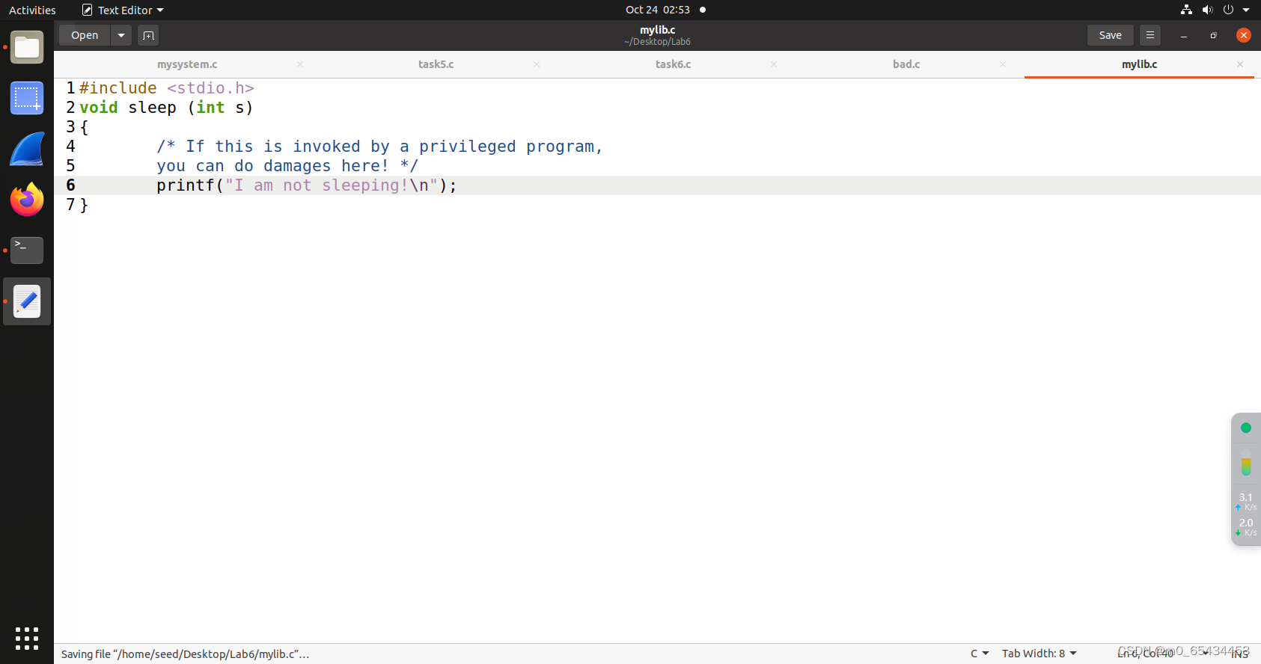Expand the recent files dropdown arrow
1261x664 pixels.
(x=121, y=35)
